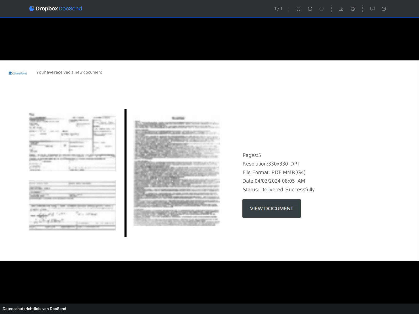Click the blurred upper-left form thumbnail
Screen dimensions: 419x314
(x=72, y=142)
